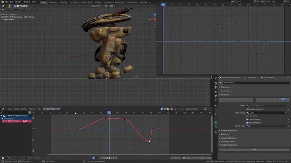Toggle snapping magnet icon in viewport header

tap(111, 6)
